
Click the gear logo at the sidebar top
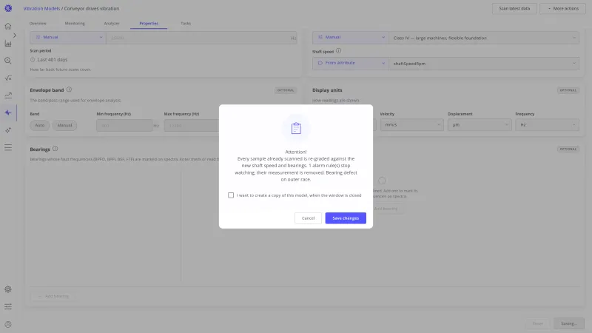8,8
